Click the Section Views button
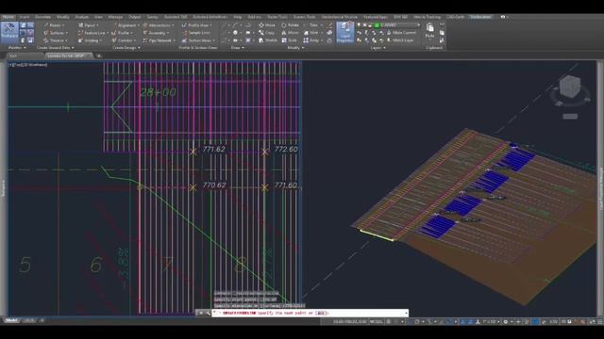 click(x=199, y=40)
